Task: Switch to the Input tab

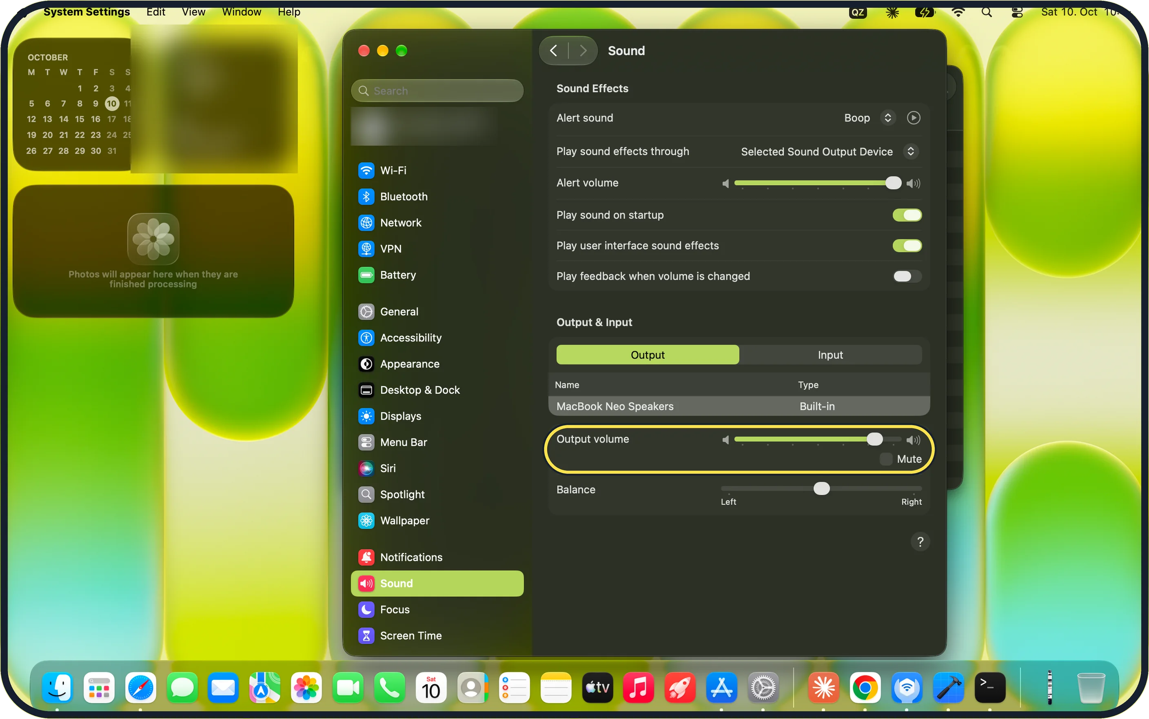Action: point(830,355)
